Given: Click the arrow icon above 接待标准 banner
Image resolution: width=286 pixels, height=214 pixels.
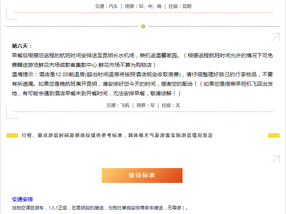Looking at the screenshot, I should (x=275, y=160).
